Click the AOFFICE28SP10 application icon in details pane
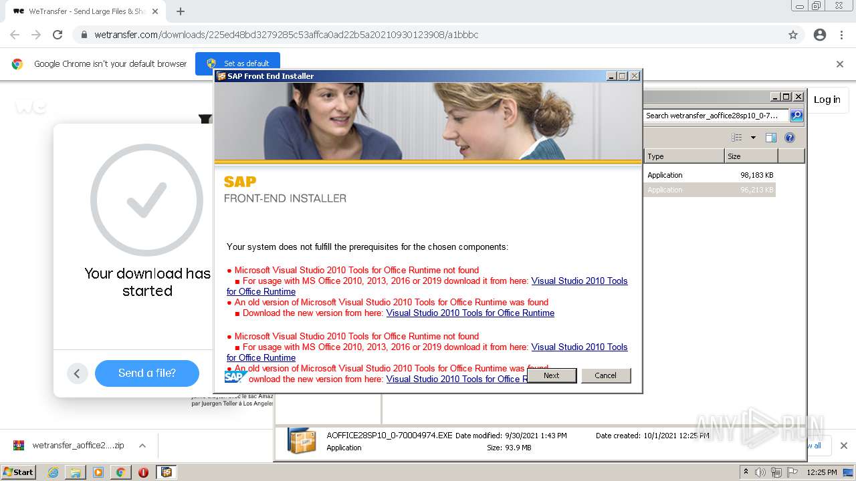 pyautogui.click(x=302, y=441)
